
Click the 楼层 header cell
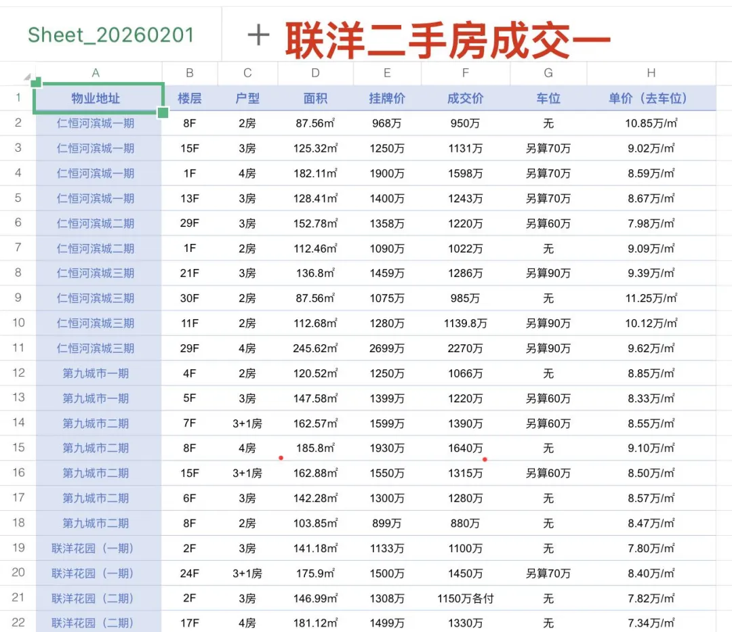[x=190, y=98]
